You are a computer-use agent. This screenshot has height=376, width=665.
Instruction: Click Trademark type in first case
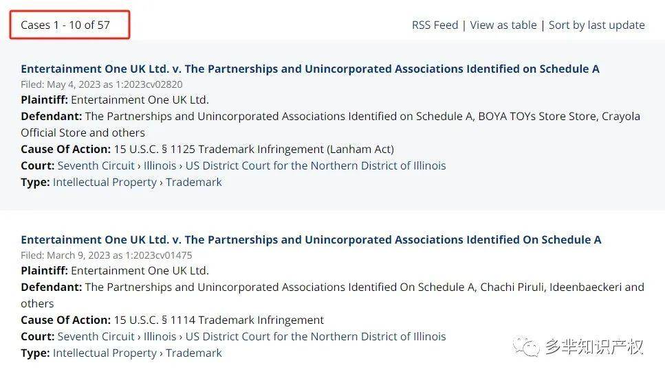coord(194,183)
